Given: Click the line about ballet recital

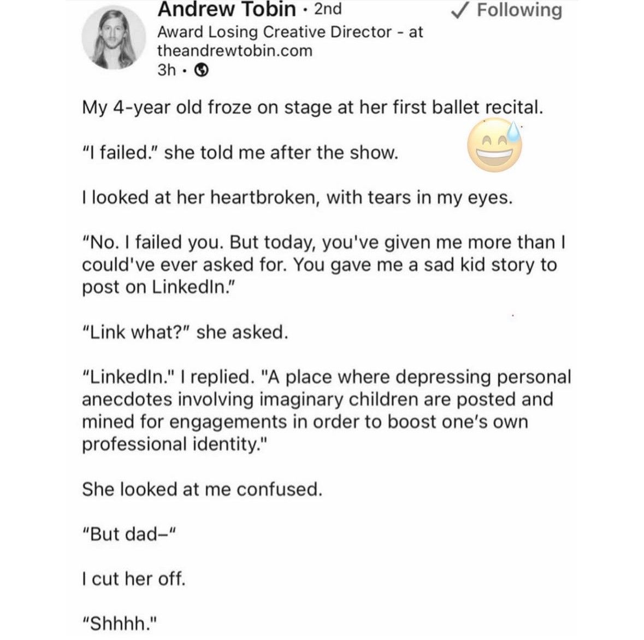Looking at the screenshot, I should coord(312,108).
